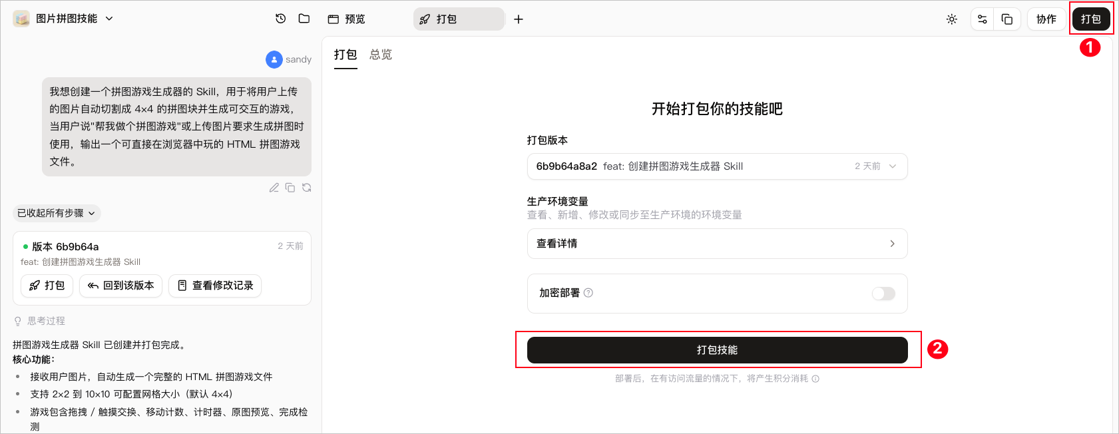Click the copy icon in top toolbar
Screen dimensions: 1119x434
(1007, 19)
